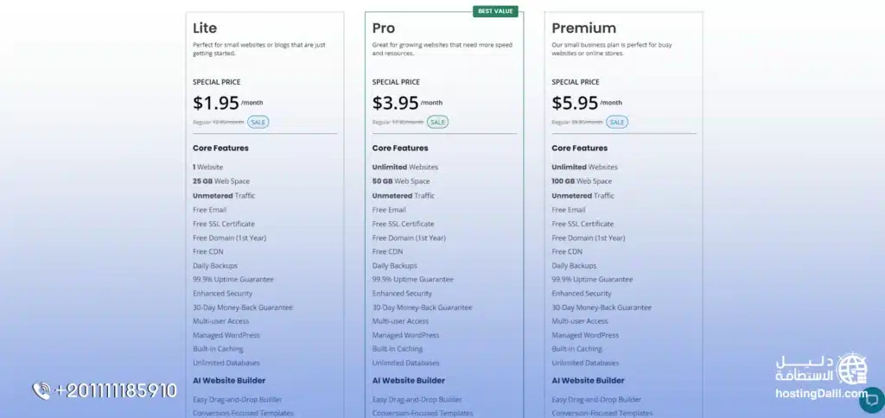Click 30-Day Money-Back Guarantee in Premium plan
Image resolution: width=885 pixels, height=418 pixels.
602,307
